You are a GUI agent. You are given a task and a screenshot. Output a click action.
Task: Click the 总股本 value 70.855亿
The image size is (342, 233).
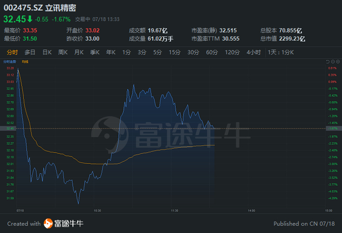pos(290,30)
